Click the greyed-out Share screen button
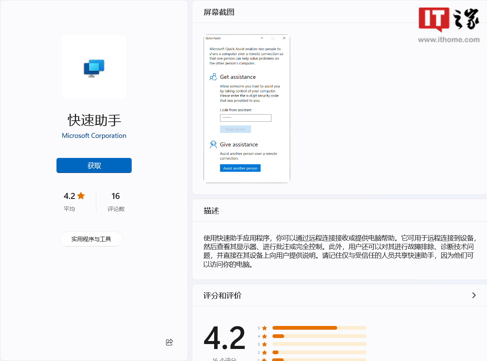 235,129
